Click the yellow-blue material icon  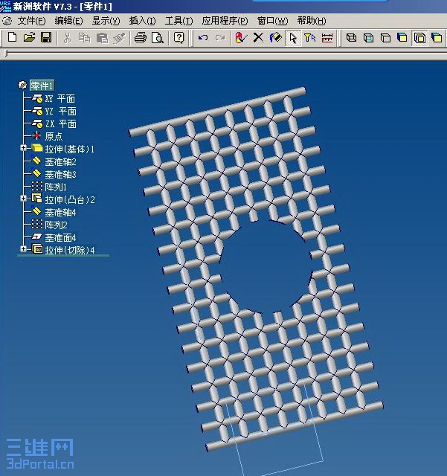(x=275, y=38)
